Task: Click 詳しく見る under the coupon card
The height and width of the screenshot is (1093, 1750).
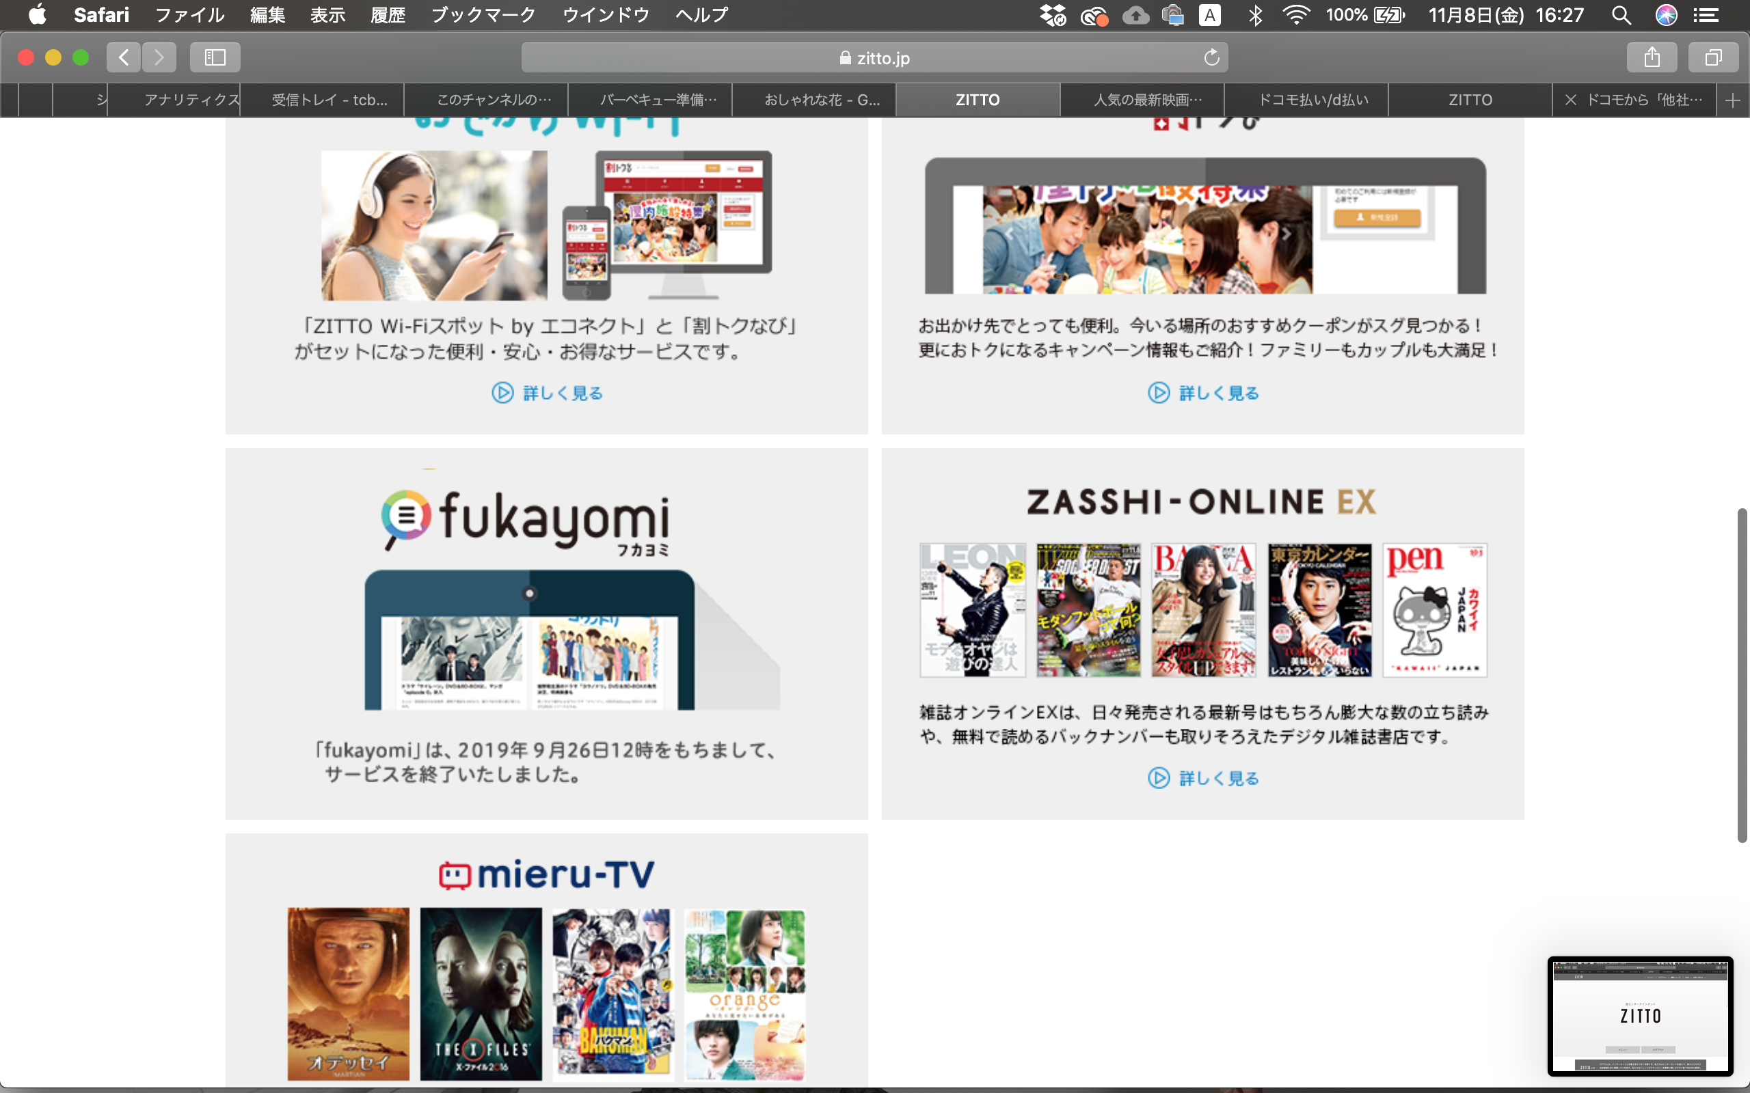Action: tap(1203, 393)
